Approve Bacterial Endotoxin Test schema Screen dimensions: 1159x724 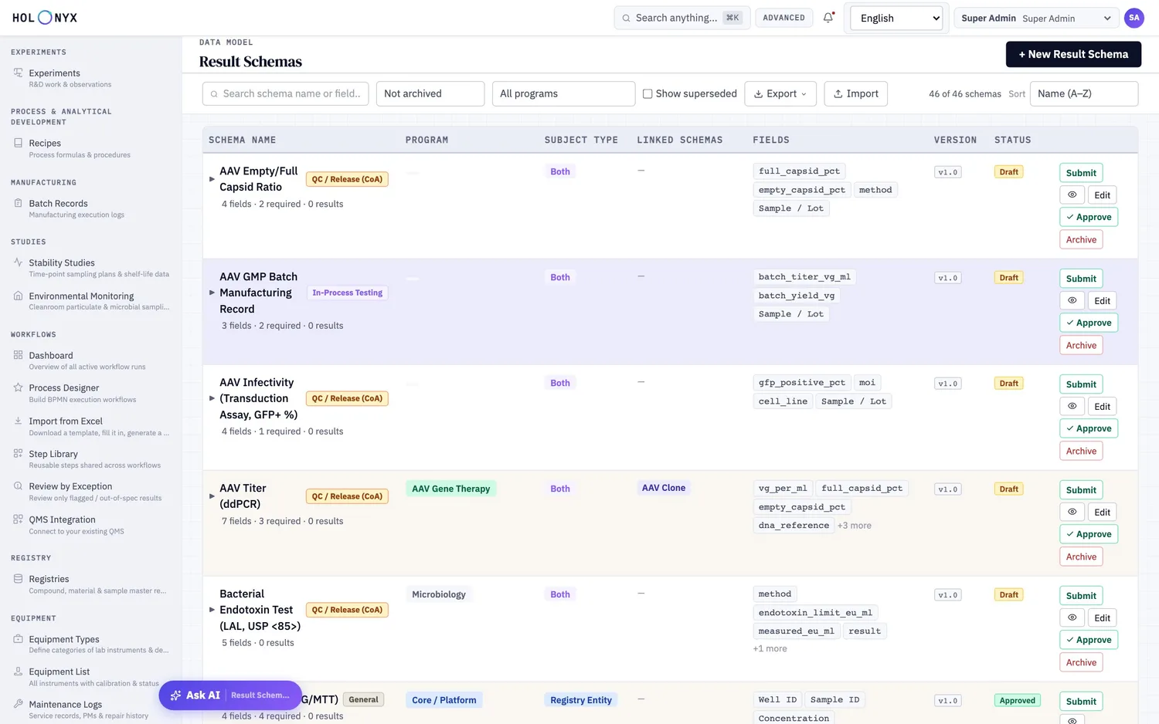(1089, 640)
